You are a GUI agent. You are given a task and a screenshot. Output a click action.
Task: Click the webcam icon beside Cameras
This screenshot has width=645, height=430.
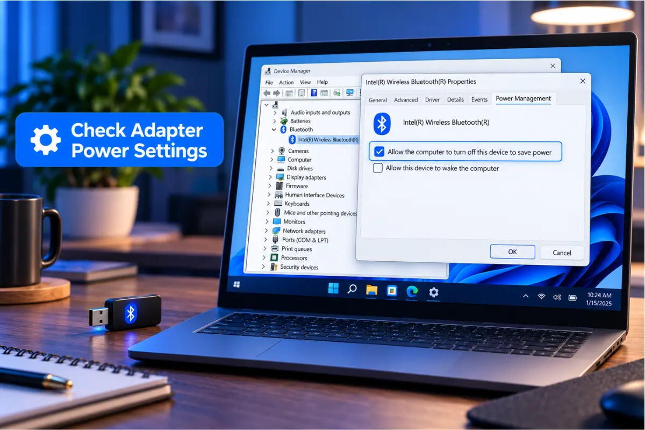(x=282, y=151)
